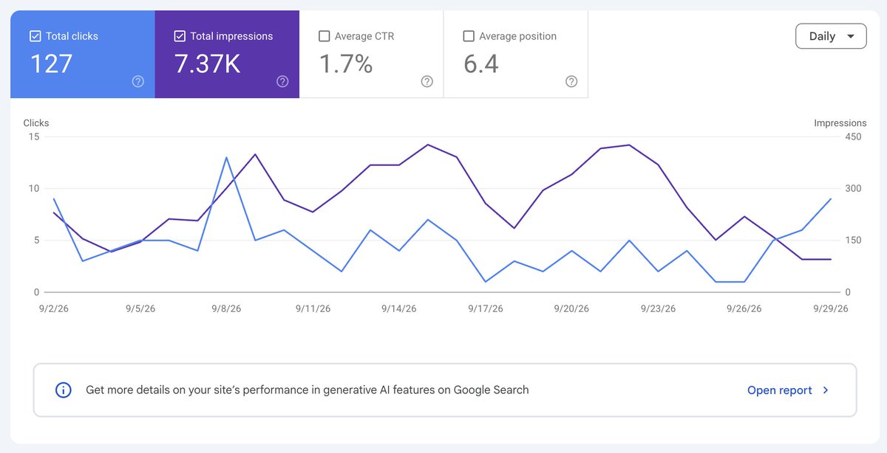Select the 6.4 average position value
Screen dimensions: 887x453
tap(481, 64)
